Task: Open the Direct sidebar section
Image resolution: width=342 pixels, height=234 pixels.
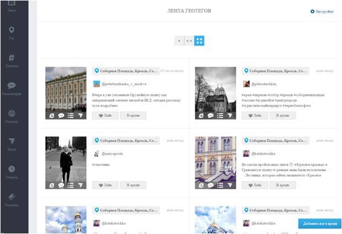Action: (x=12, y=143)
